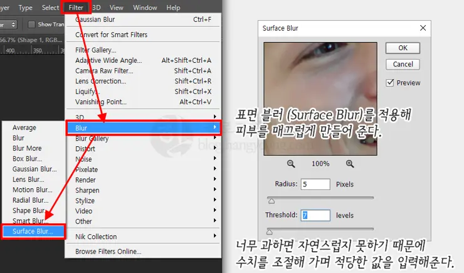The height and width of the screenshot is (273, 464).
Task: Adjust the Radius slider handle
Action: pyautogui.click(x=272, y=201)
